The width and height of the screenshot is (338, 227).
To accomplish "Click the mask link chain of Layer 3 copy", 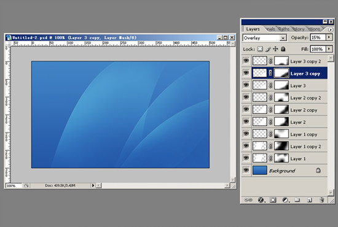I will pos(270,73).
